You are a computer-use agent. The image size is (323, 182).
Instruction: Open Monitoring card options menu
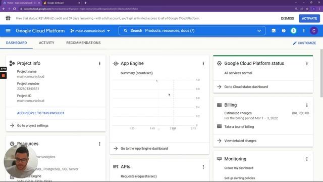(x=307, y=159)
